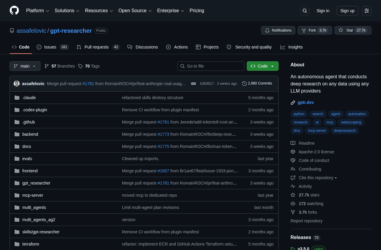Select the python topic tag
This screenshot has width=381, height=250.
click(x=299, y=114)
